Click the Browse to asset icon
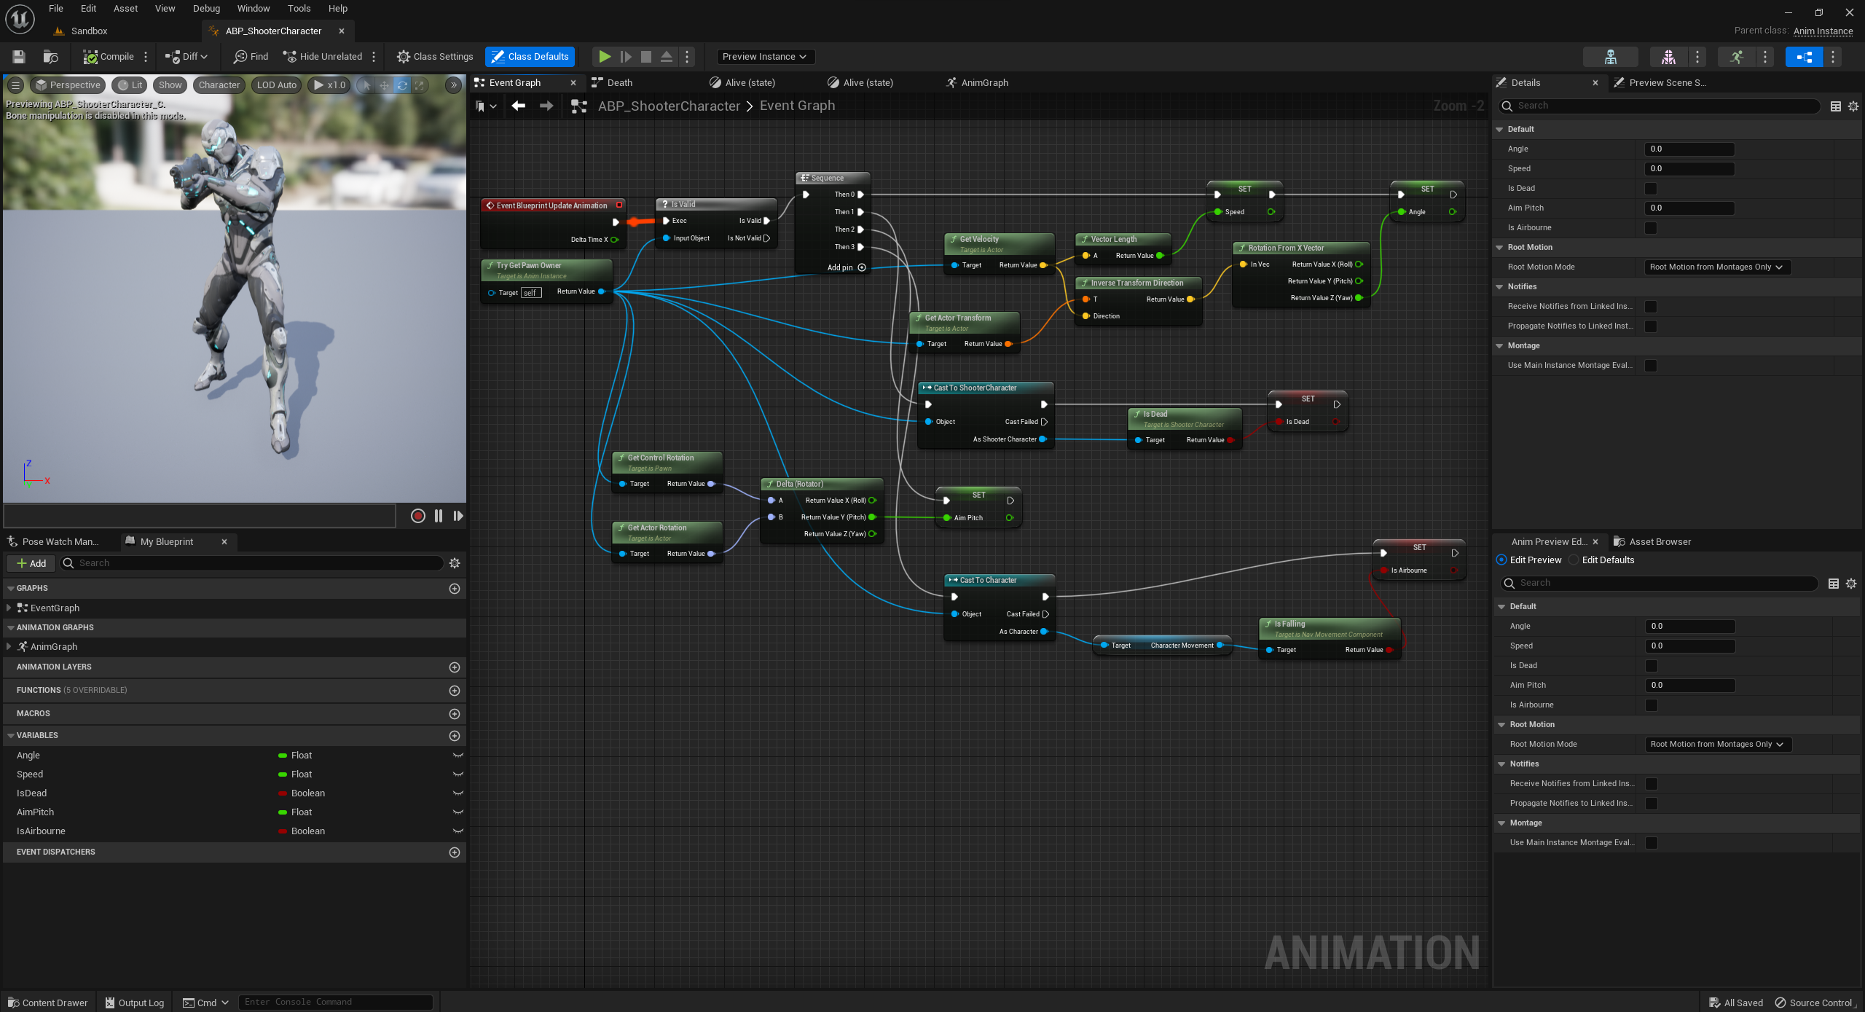This screenshot has width=1865, height=1012. pos(50,57)
